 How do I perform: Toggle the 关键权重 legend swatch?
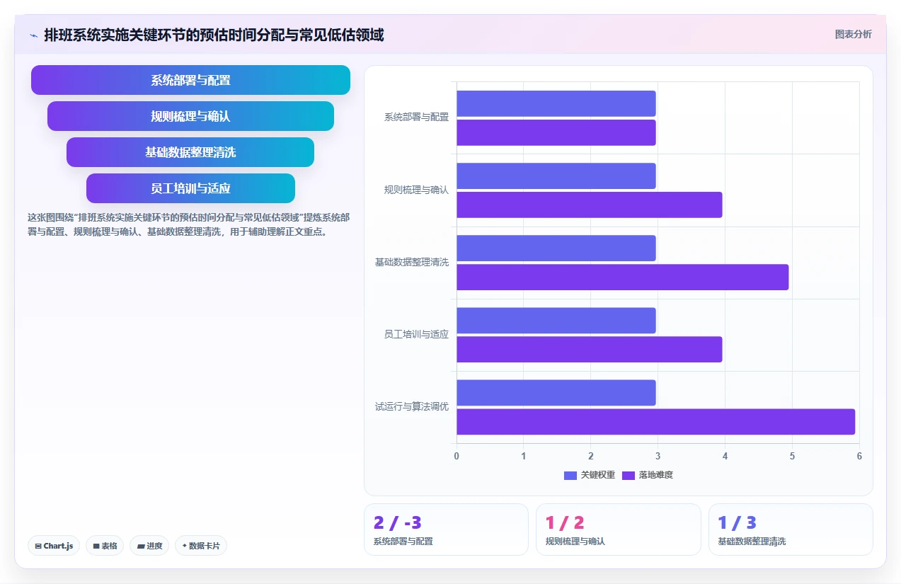pyautogui.click(x=570, y=475)
